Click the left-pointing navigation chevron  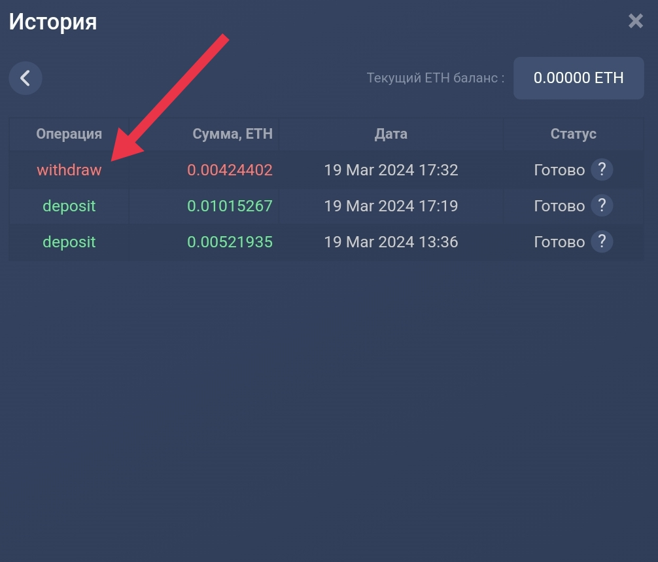coord(25,78)
